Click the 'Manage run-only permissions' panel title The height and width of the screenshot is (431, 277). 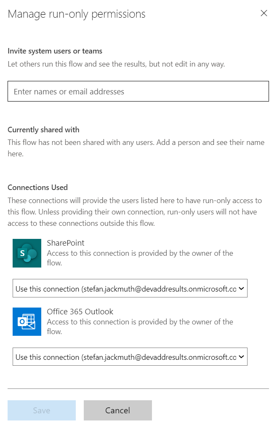[77, 14]
